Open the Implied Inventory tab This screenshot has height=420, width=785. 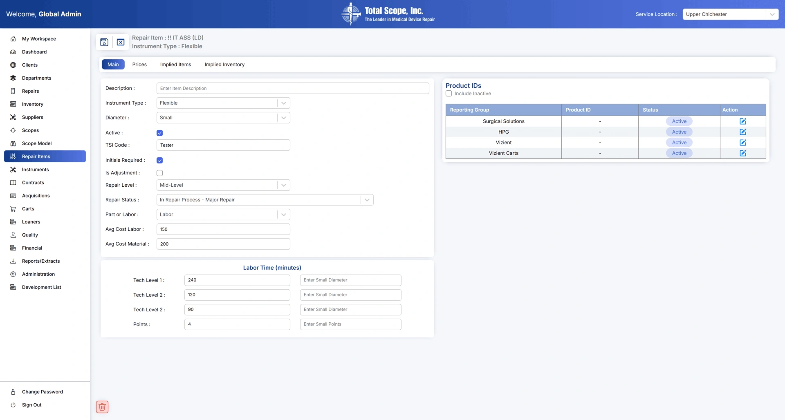(224, 65)
